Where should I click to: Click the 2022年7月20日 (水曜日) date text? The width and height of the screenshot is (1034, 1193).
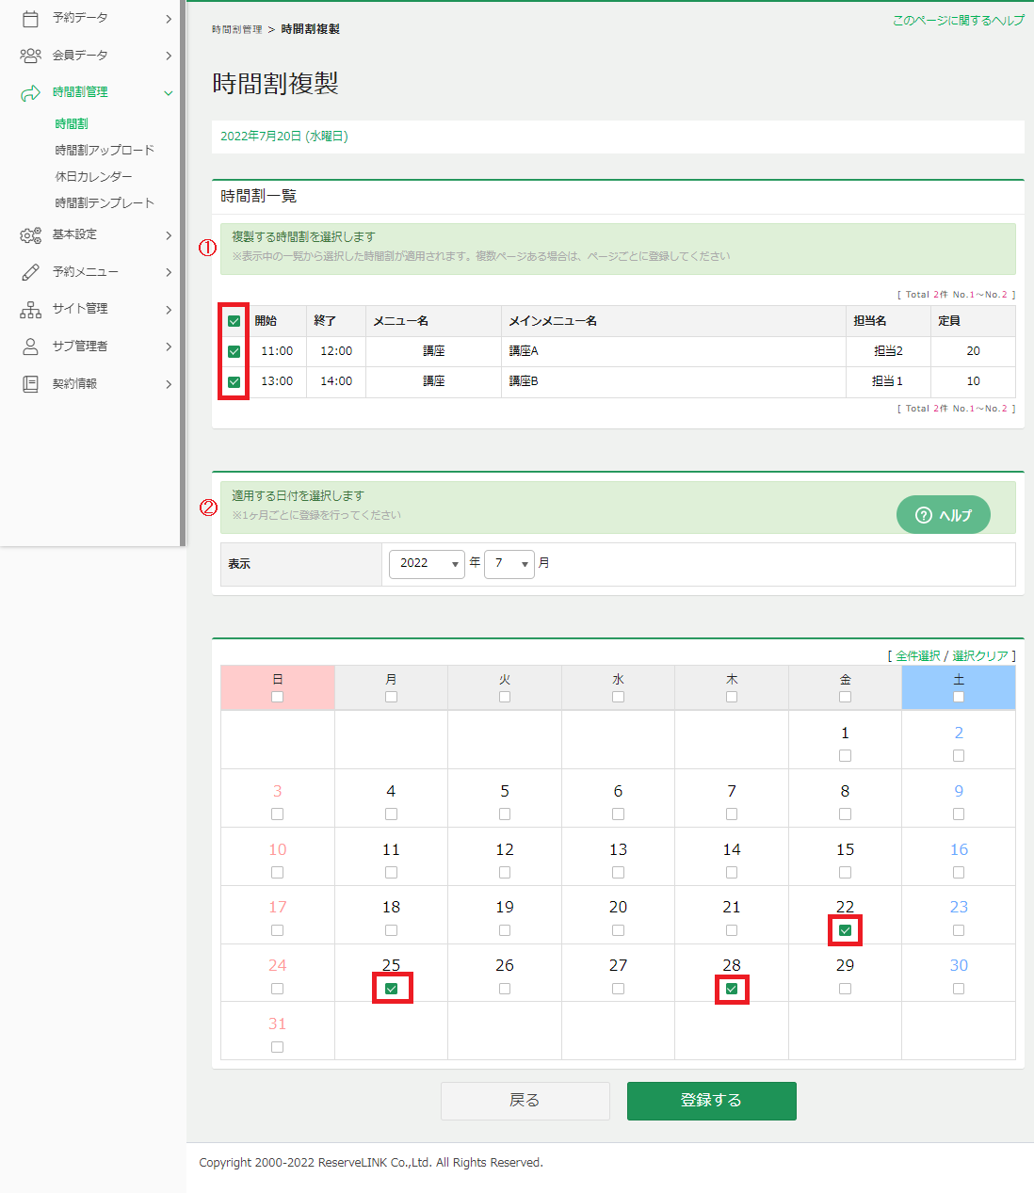tap(284, 137)
